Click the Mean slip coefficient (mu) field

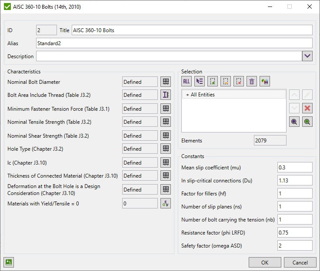tap(295, 168)
